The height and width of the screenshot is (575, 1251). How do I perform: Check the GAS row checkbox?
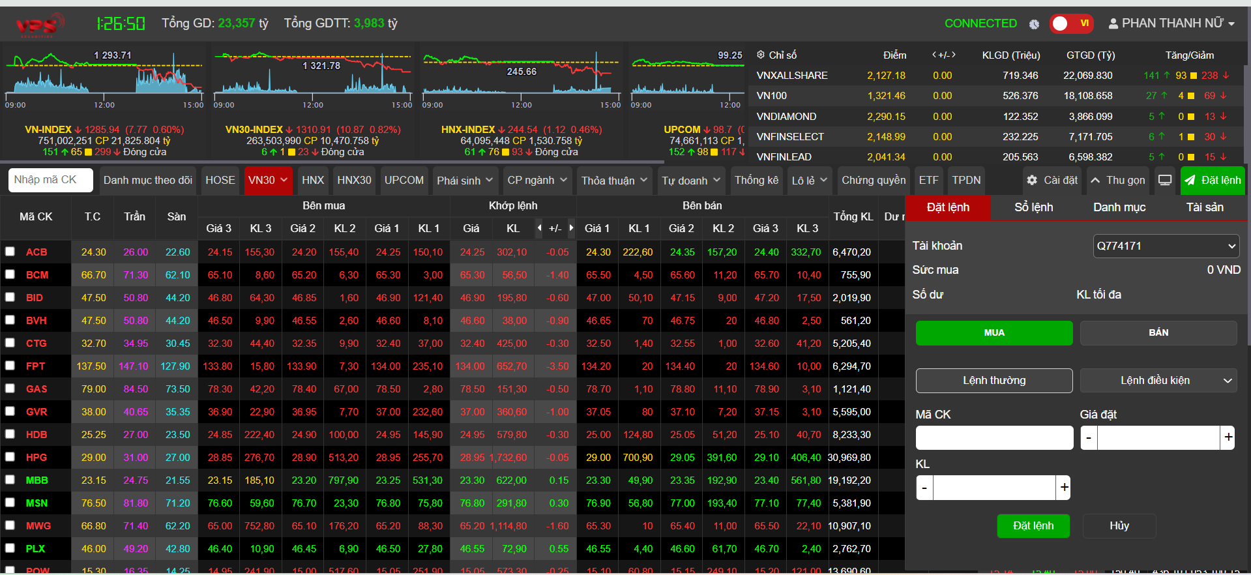(10, 388)
